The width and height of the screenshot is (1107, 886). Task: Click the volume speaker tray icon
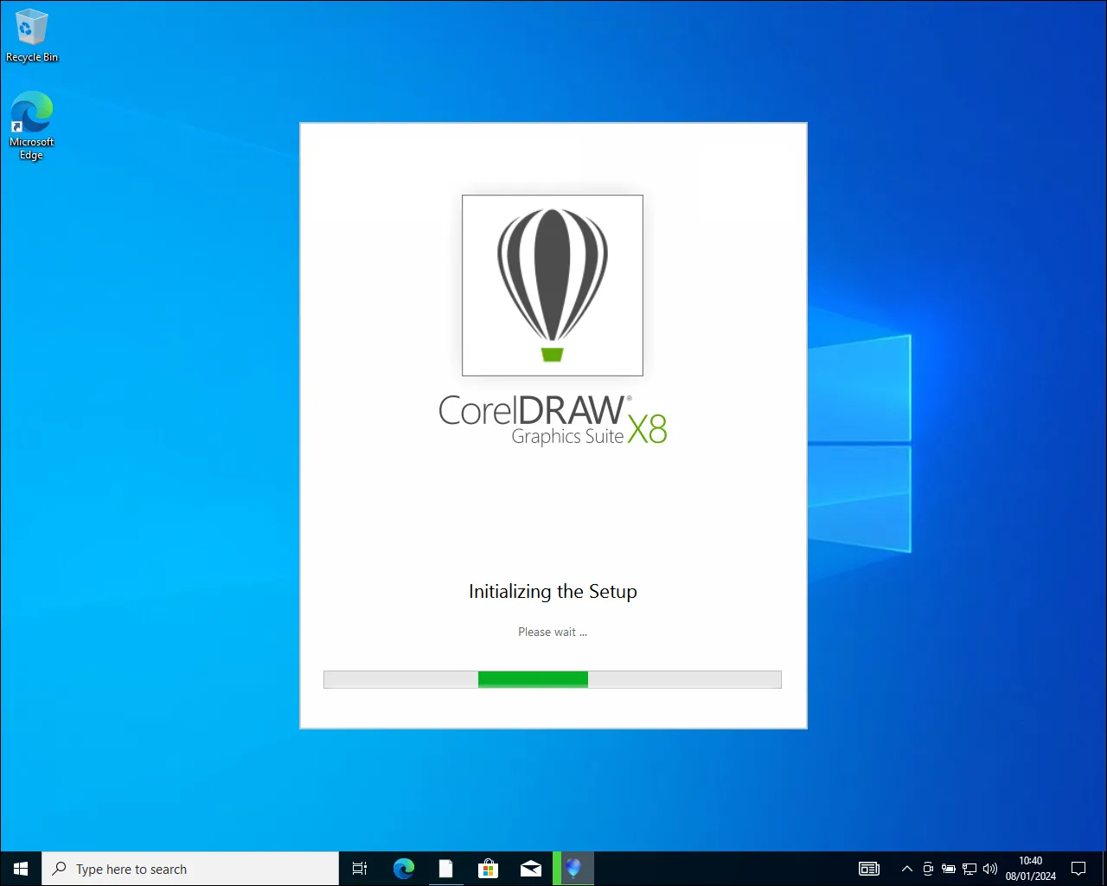pyautogui.click(x=990, y=869)
